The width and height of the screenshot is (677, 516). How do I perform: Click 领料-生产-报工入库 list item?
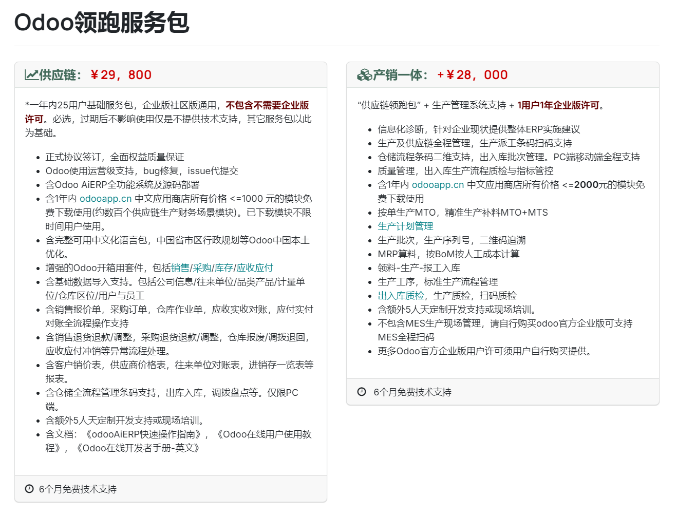(x=419, y=268)
